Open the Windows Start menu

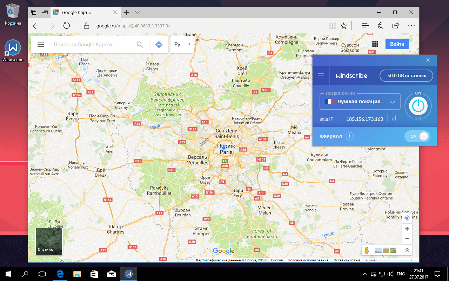tap(8, 273)
